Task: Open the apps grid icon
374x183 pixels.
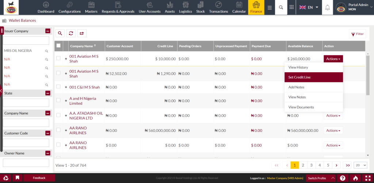Action: 291,7
